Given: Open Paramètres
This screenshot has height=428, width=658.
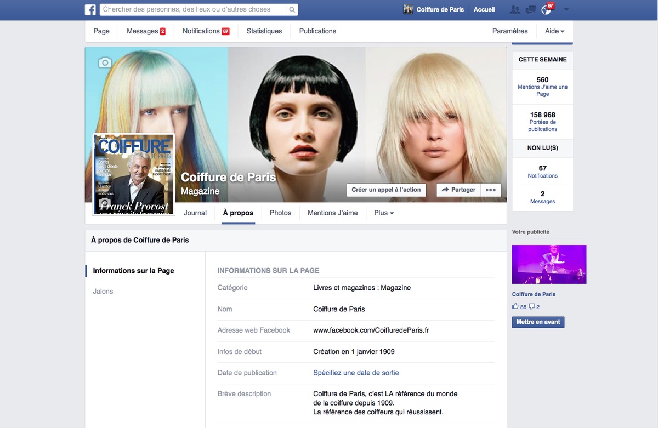Looking at the screenshot, I should 510,31.
